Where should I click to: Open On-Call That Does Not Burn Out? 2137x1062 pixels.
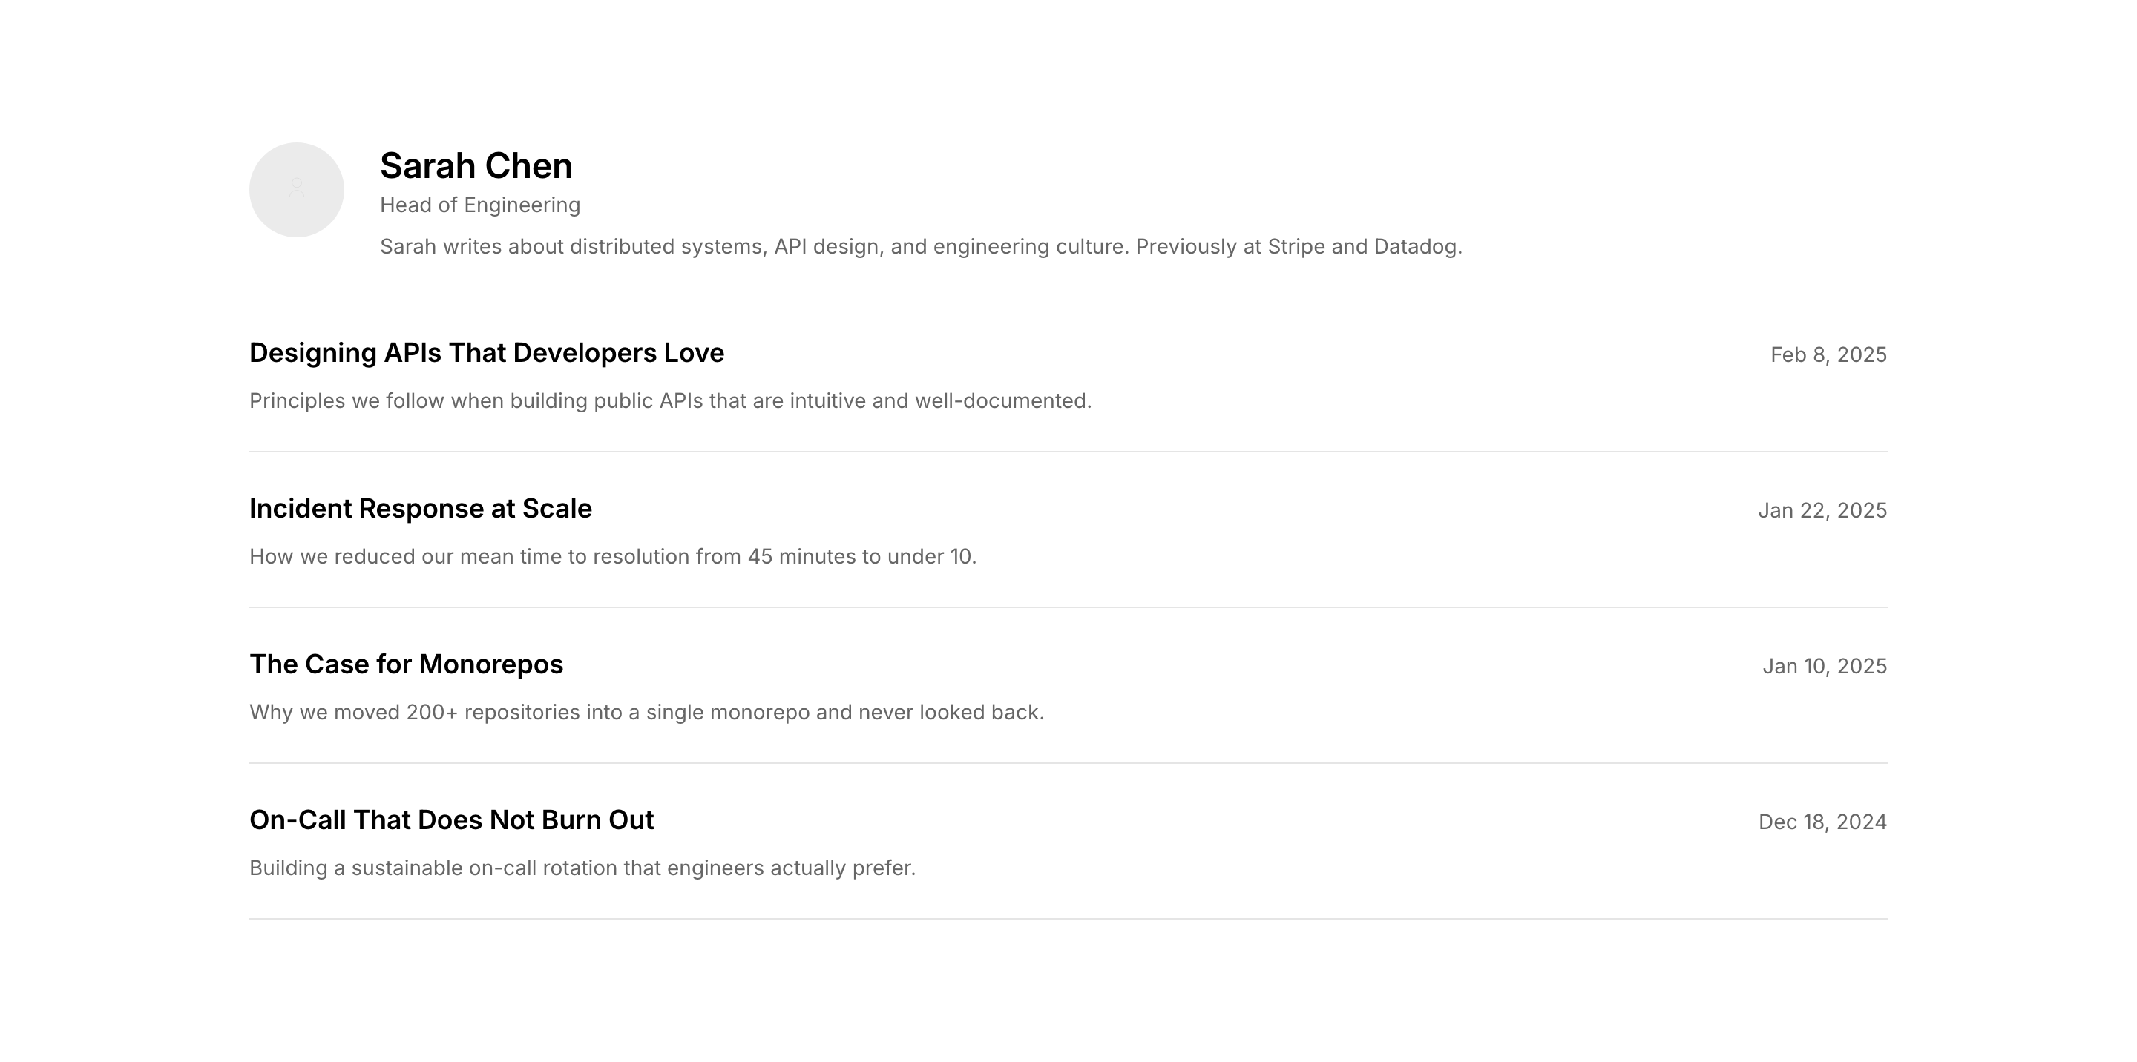click(451, 821)
